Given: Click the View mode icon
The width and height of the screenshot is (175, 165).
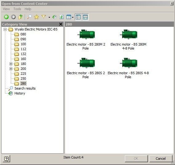Looking at the screenshot, I should click(69, 17).
